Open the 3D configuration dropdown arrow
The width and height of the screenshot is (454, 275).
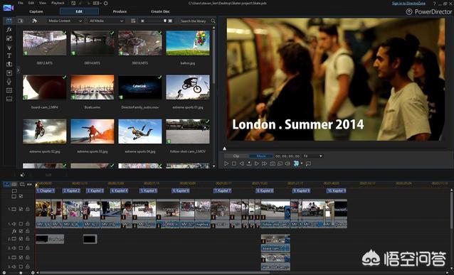[302, 163]
